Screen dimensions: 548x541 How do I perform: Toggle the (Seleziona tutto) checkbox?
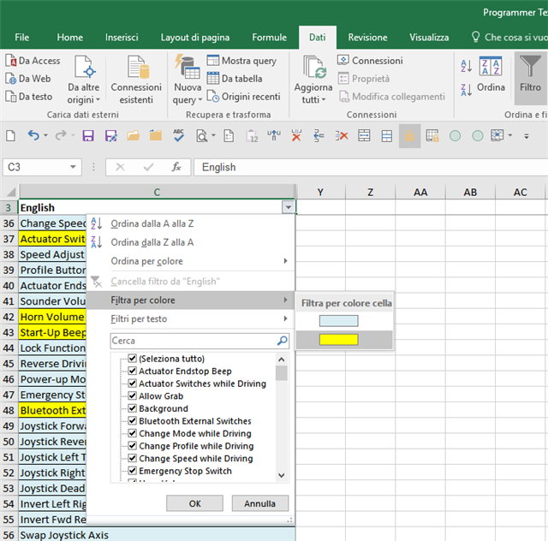[132, 358]
